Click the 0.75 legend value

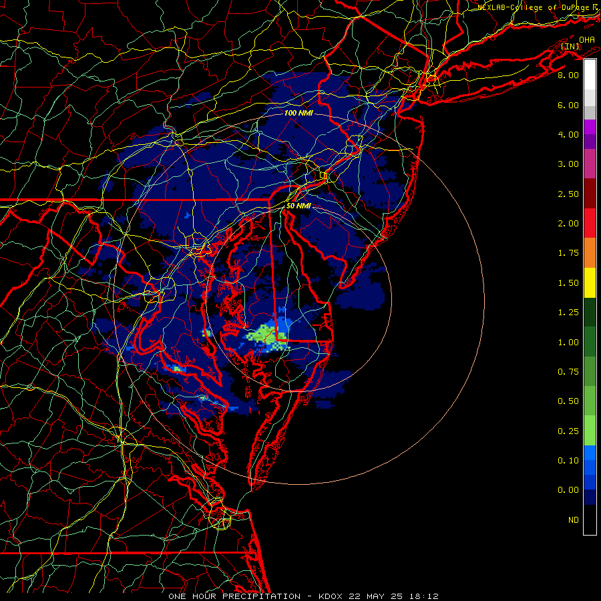[x=568, y=372]
